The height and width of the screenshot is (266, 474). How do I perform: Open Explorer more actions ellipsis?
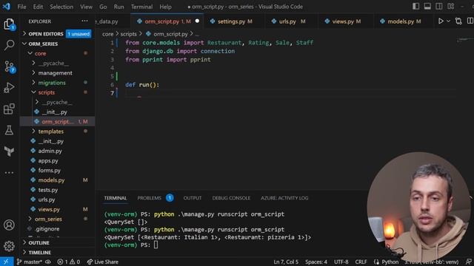click(84, 21)
